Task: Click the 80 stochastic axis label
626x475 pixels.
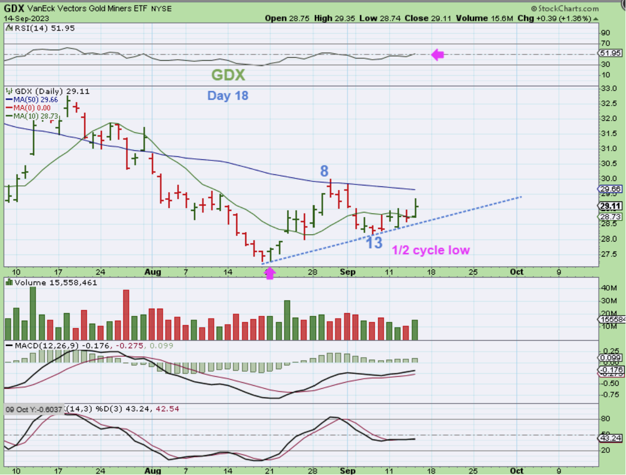Action: 605,419
